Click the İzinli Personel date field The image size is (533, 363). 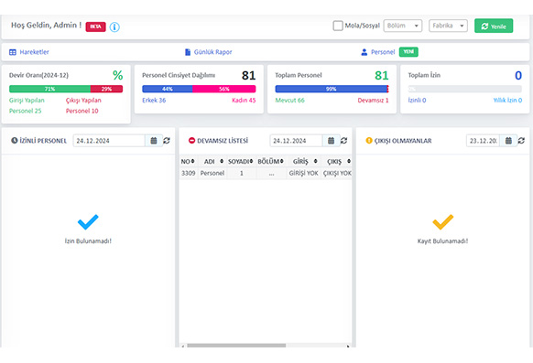pyautogui.click(x=109, y=141)
